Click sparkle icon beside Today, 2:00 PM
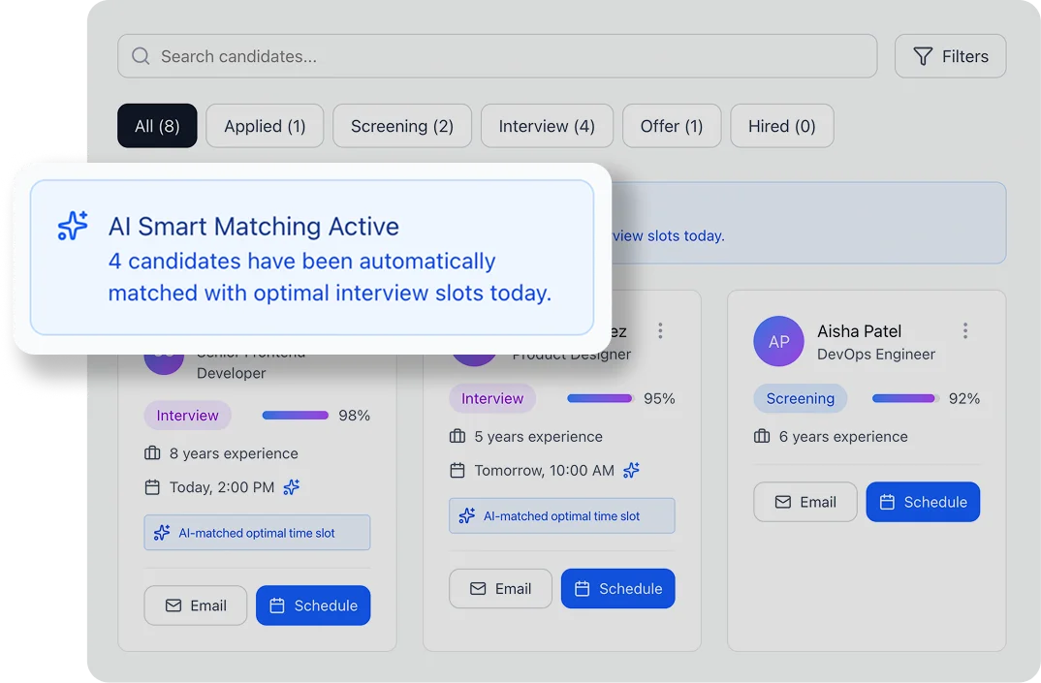The image size is (1041, 683). [x=292, y=487]
